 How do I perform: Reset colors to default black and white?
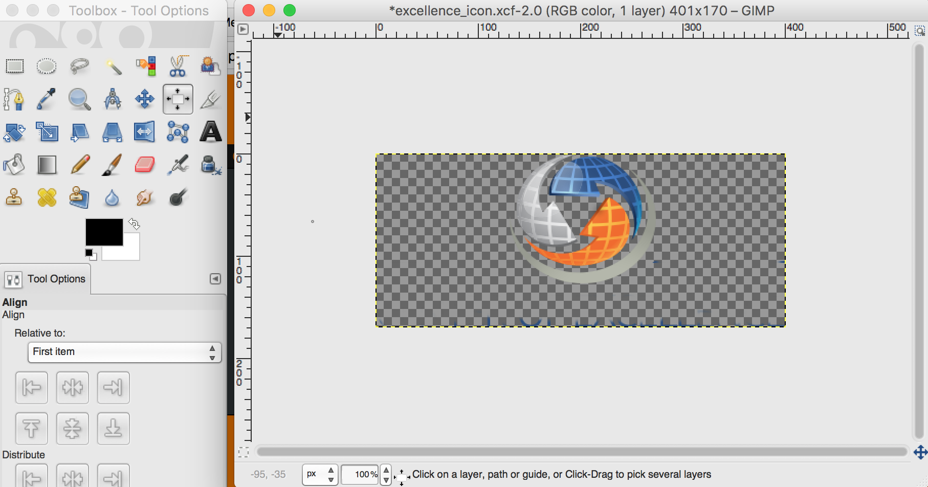tap(91, 254)
